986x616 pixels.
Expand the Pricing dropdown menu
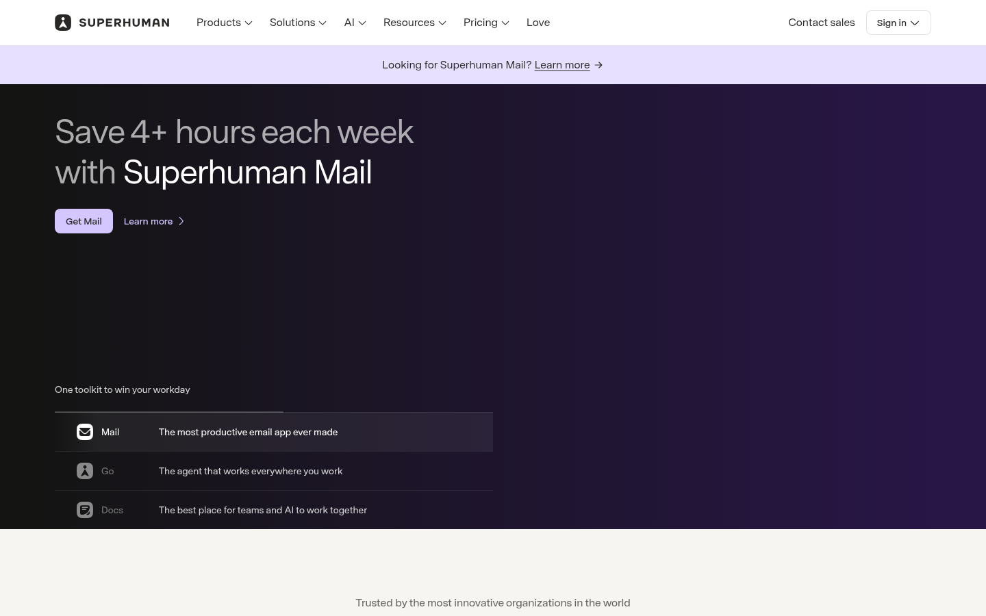(x=486, y=23)
